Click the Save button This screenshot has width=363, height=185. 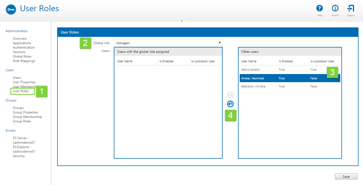click(346, 176)
